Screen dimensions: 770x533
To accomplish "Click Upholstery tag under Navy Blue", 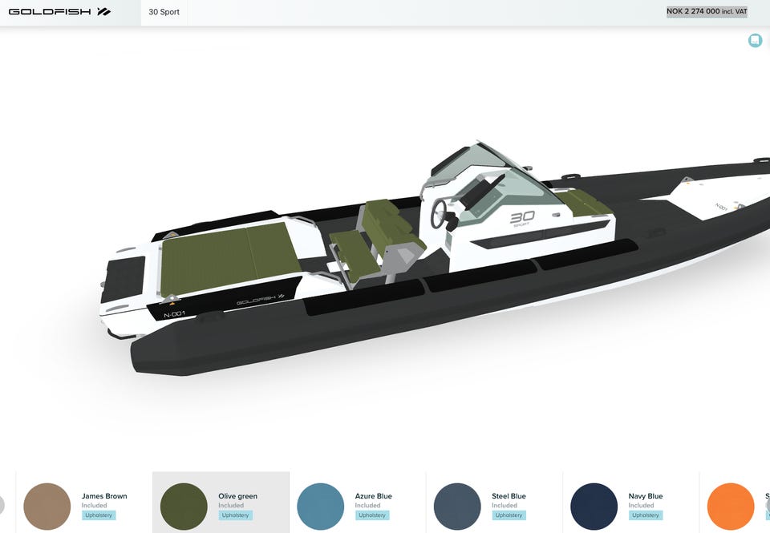I will [x=645, y=515].
